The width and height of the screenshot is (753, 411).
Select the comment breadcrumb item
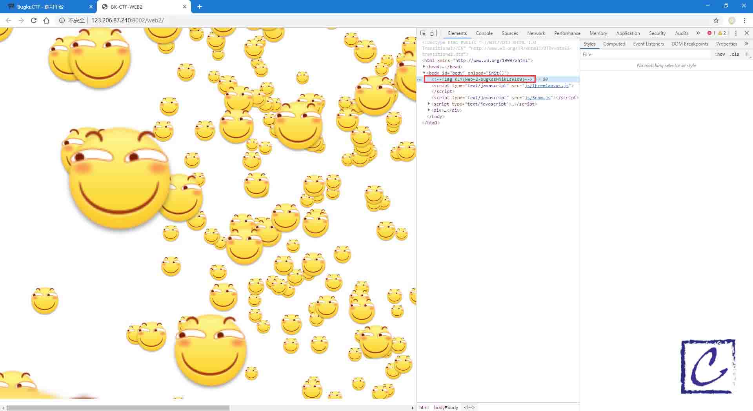coord(469,407)
